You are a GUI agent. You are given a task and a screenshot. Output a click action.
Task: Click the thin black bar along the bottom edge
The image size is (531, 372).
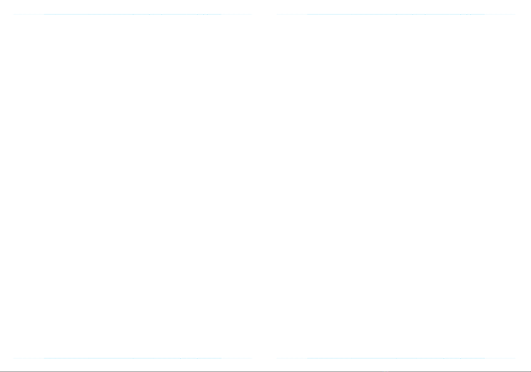coord(265,371)
